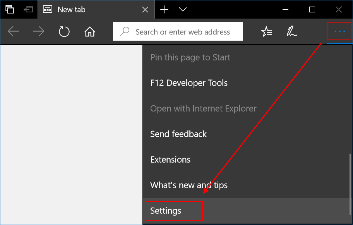Close the New tab tab

[x=145, y=9]
